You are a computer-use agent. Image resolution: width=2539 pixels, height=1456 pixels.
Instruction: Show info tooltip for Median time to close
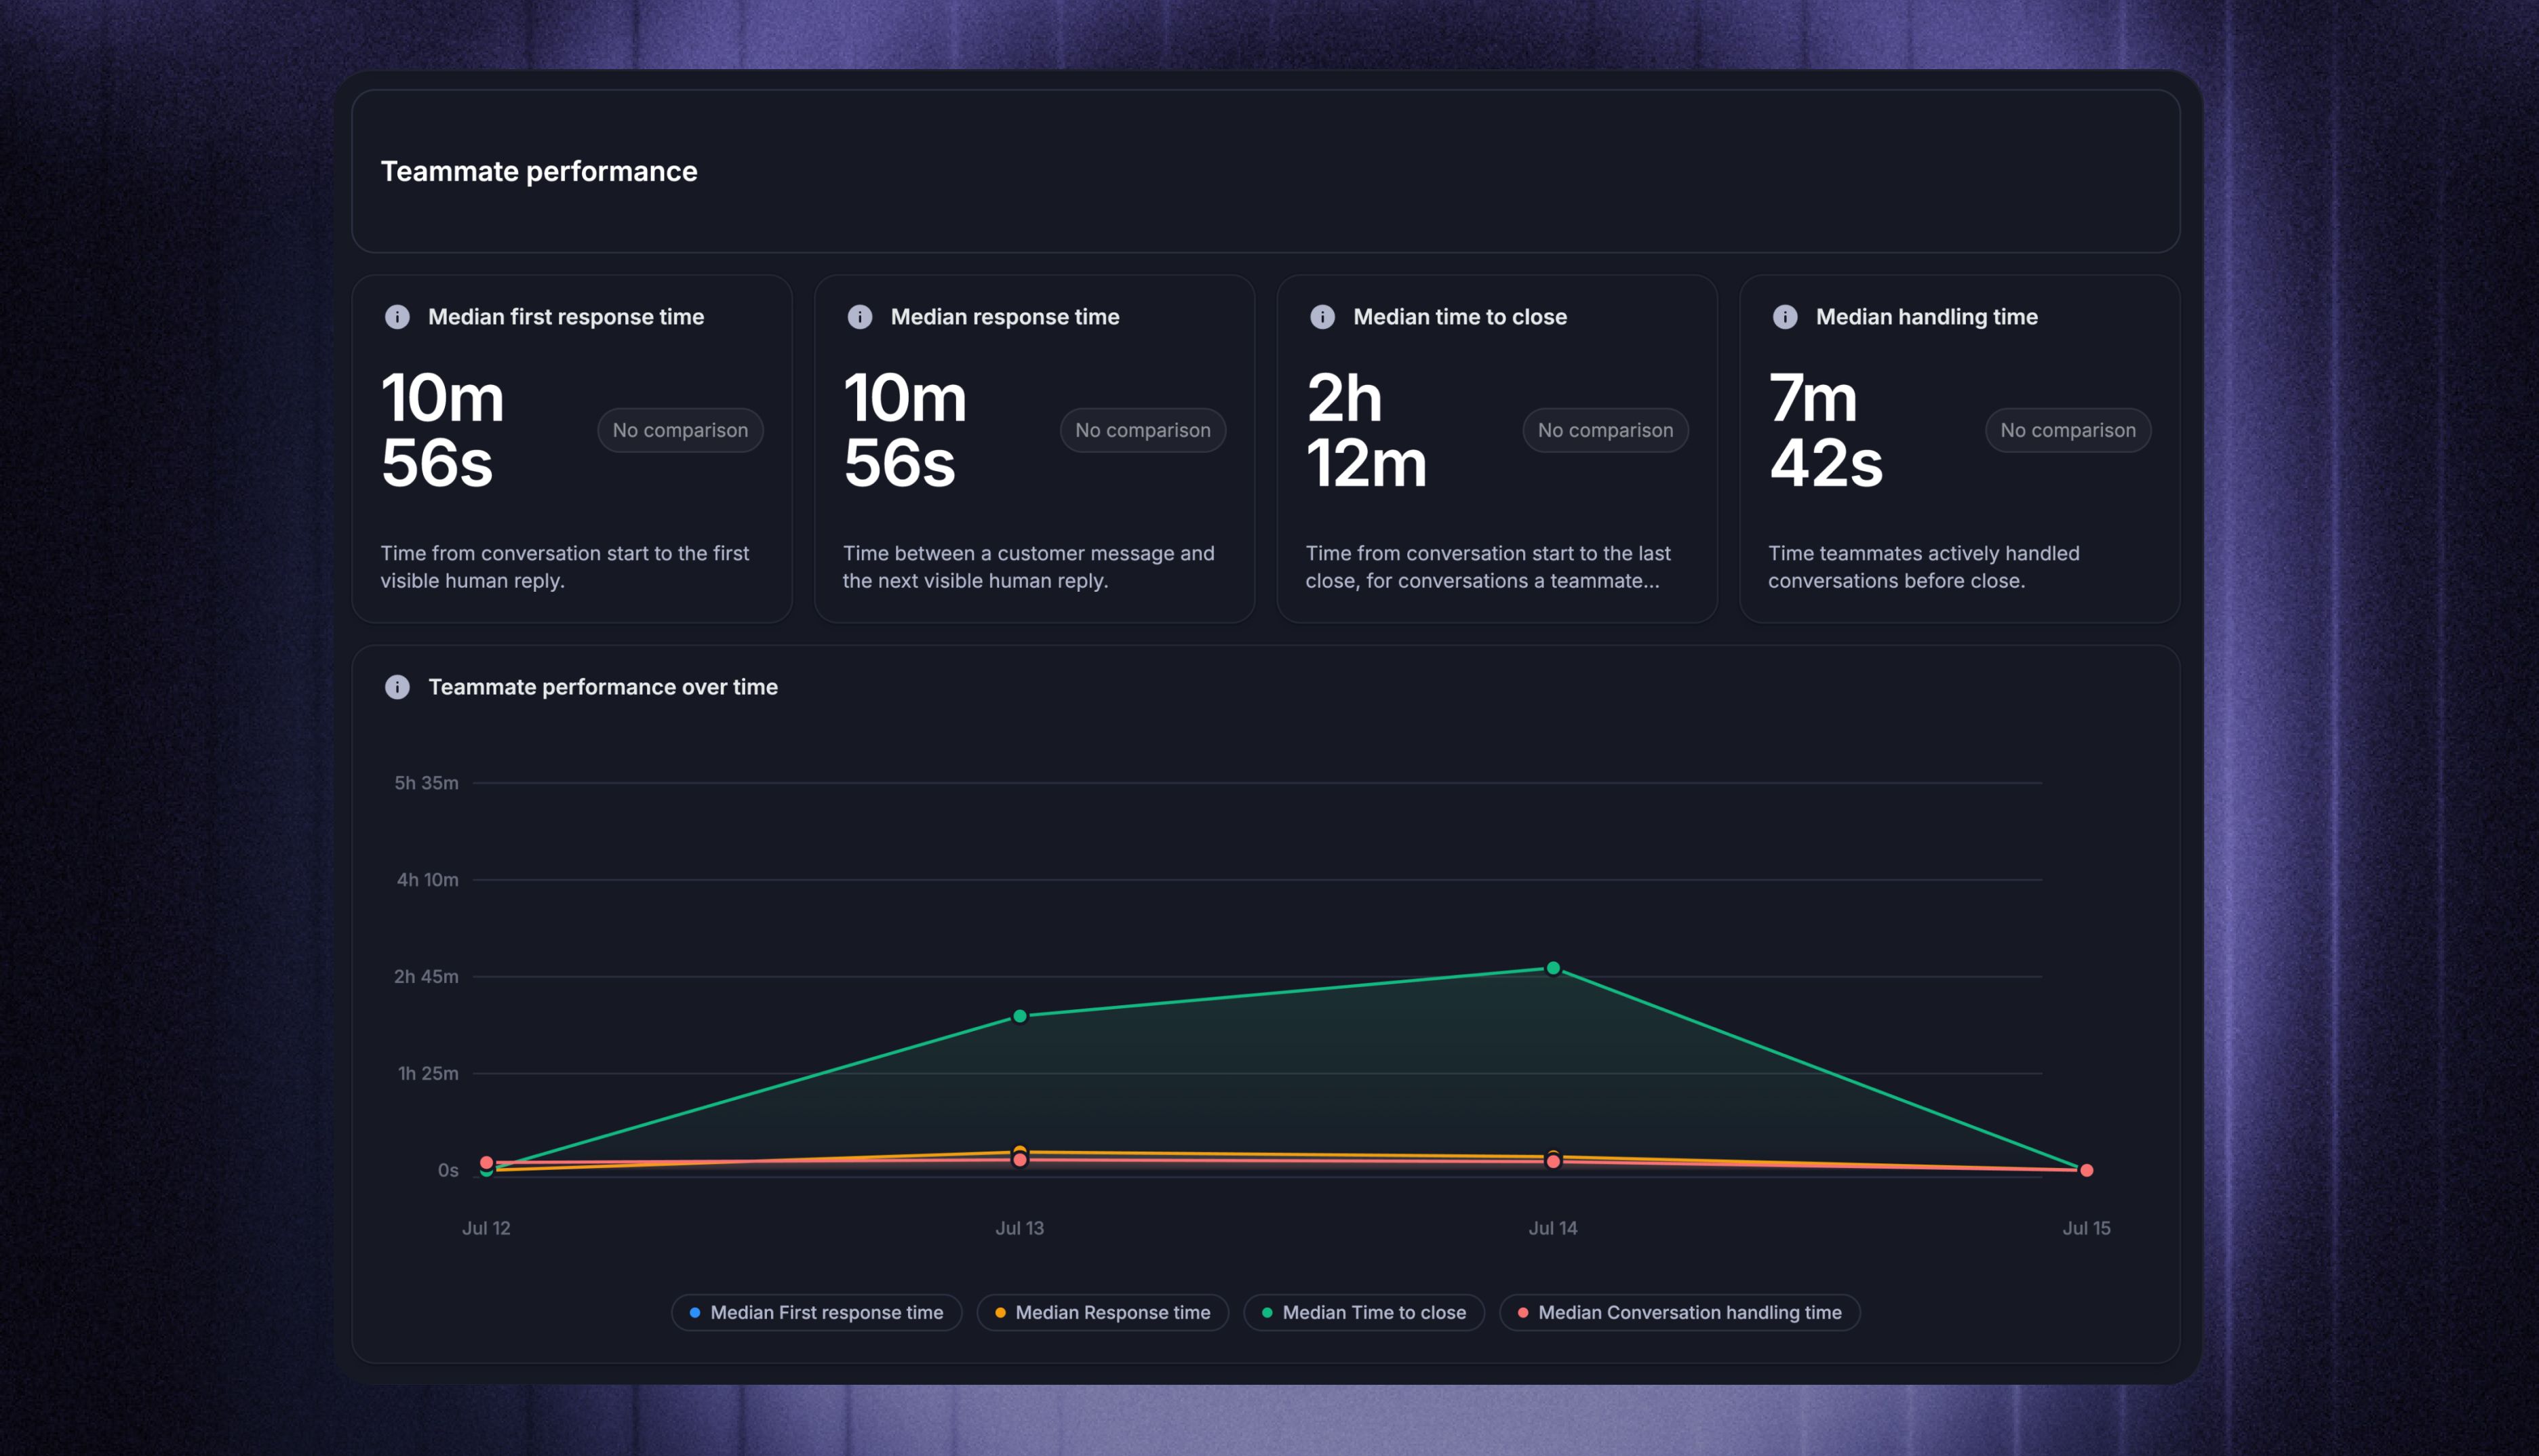click(x=1322, y=317)
